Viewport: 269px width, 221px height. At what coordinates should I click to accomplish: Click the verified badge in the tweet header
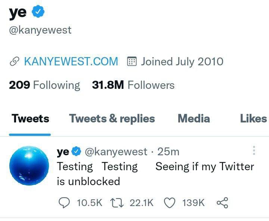click(x=76, y=151)
